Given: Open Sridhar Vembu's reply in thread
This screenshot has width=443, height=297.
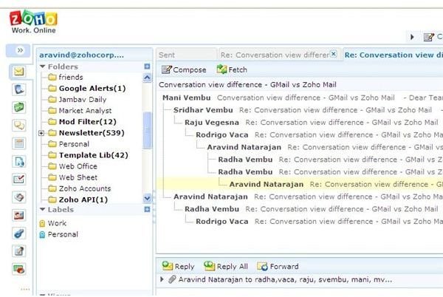Looking at the screenshot, I should [x=306, y=110].
